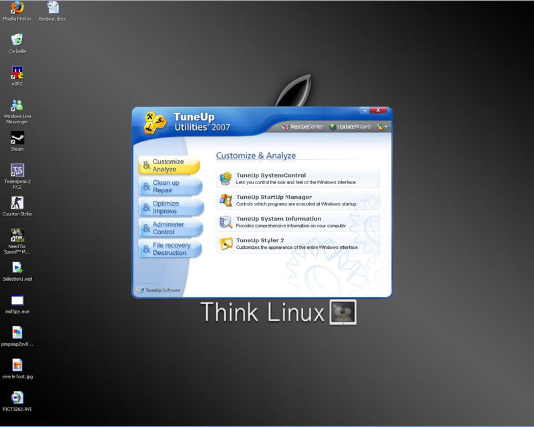Select the Mozilla Firefox desktop icon
Screen dimensions: 534x427
pyautogui.click(x=17, y=11)
